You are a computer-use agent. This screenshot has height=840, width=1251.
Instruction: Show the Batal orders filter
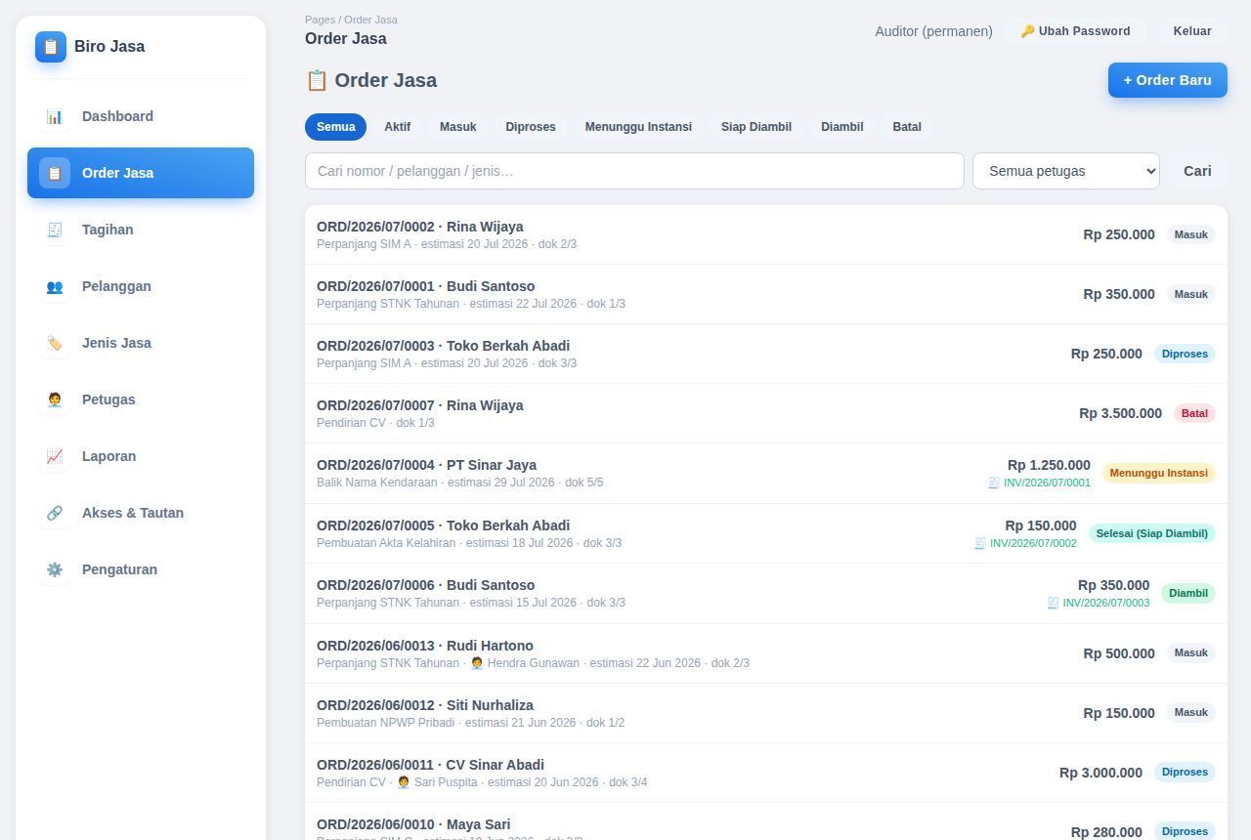(x=907, y=127)
